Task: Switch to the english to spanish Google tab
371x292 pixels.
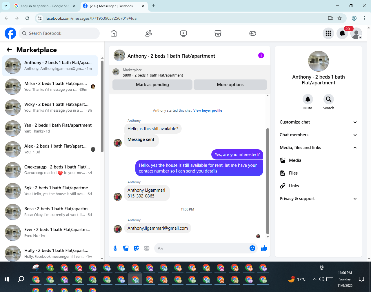Action: 45,6
